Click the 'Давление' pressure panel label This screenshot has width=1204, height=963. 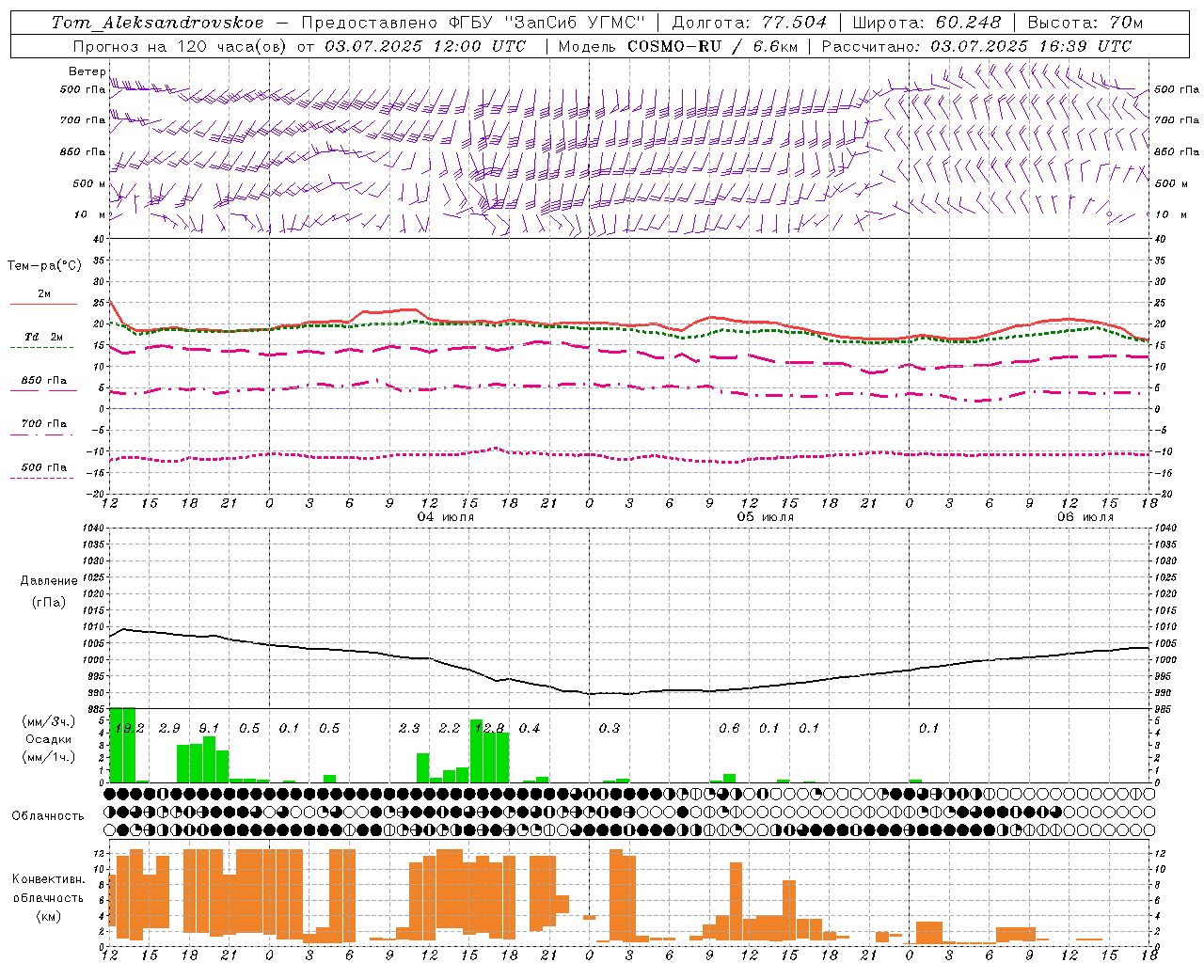pos(49,581)
